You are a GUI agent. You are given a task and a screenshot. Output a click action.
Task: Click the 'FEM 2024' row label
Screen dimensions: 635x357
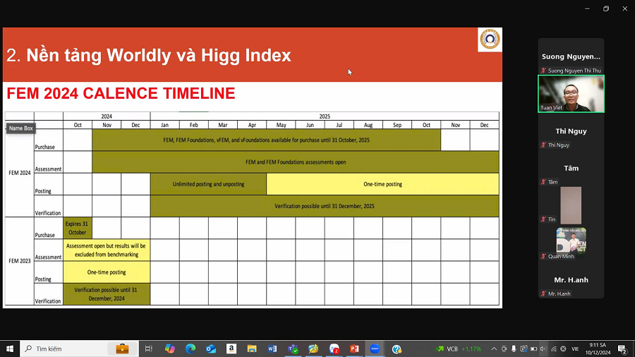(x=20, y=173)
